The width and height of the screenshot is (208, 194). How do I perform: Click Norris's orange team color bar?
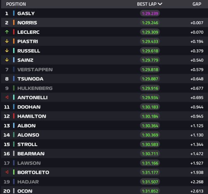click(14, 23)
